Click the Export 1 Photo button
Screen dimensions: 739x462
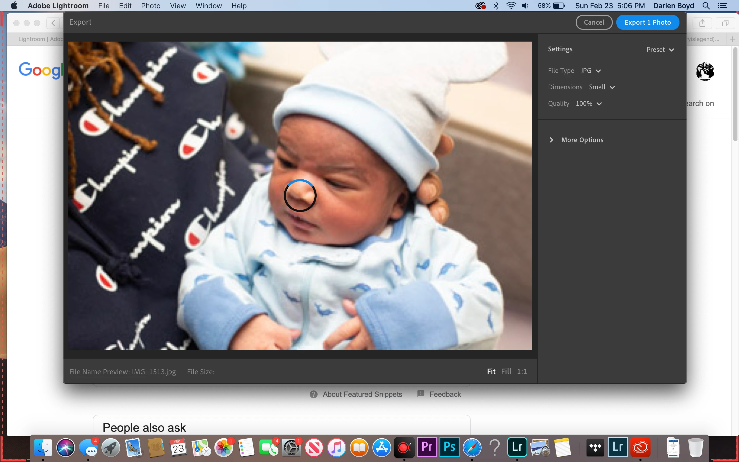coord(647,22)
